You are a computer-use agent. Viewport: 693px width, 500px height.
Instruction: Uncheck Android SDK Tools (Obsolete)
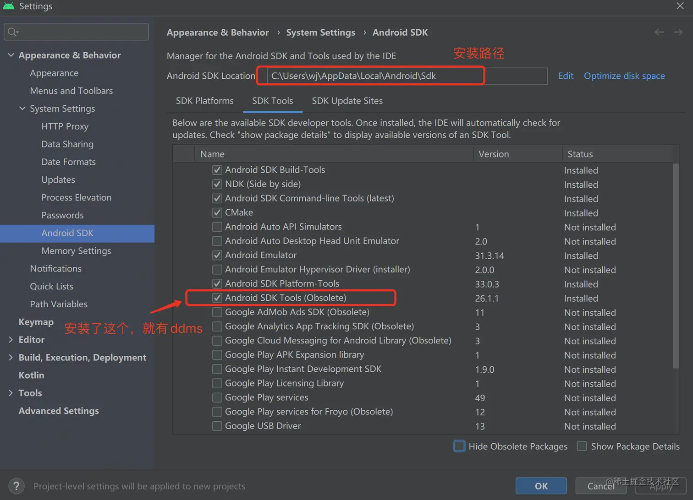pyautogui.click(x=217, y=298)
